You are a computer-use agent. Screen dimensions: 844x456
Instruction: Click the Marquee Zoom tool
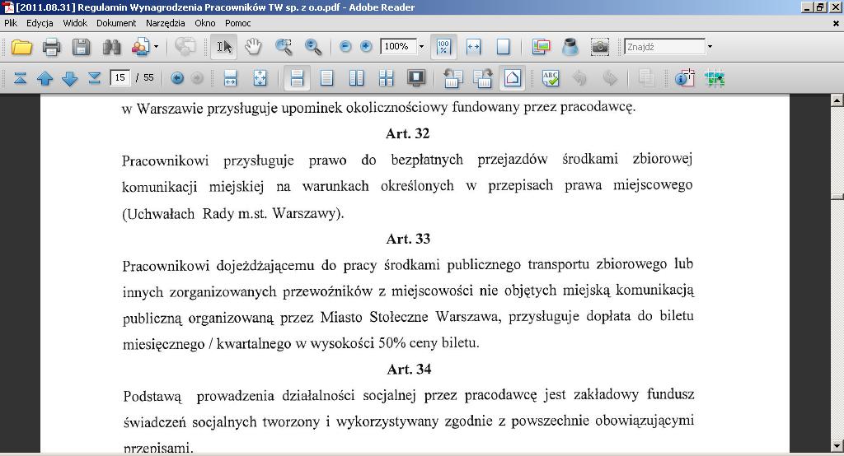tap(284, 47)
